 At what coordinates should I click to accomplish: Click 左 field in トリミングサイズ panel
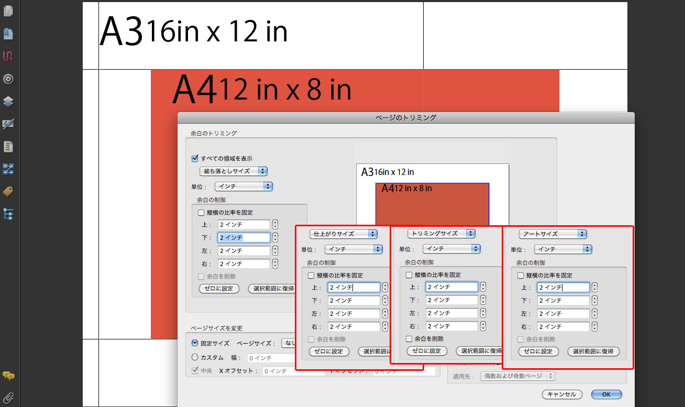tap(452, 313)
